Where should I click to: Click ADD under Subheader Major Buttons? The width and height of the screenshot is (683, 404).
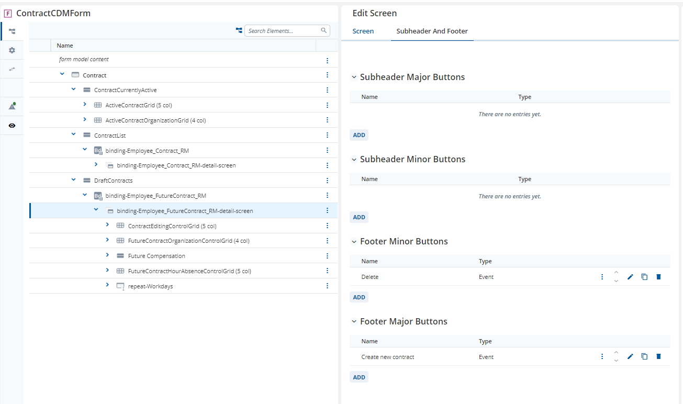[359, 135]
